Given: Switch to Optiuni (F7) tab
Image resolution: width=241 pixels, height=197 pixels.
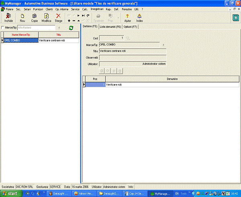Looking at the screenshot, I should coord(131,26).
